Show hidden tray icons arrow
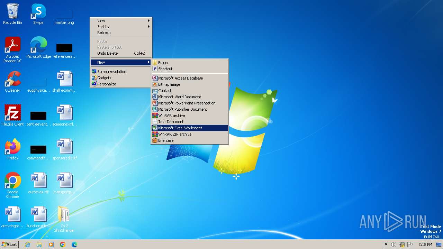This screenshot has width=443, height=249. coord(386,245)
